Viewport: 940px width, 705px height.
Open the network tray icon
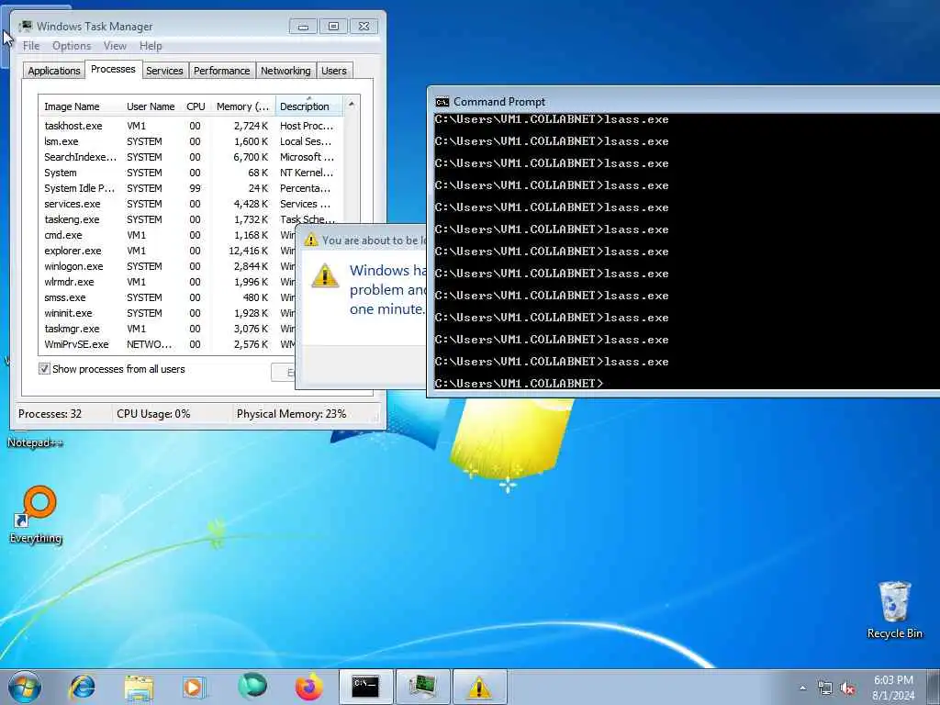coord(825,688)
